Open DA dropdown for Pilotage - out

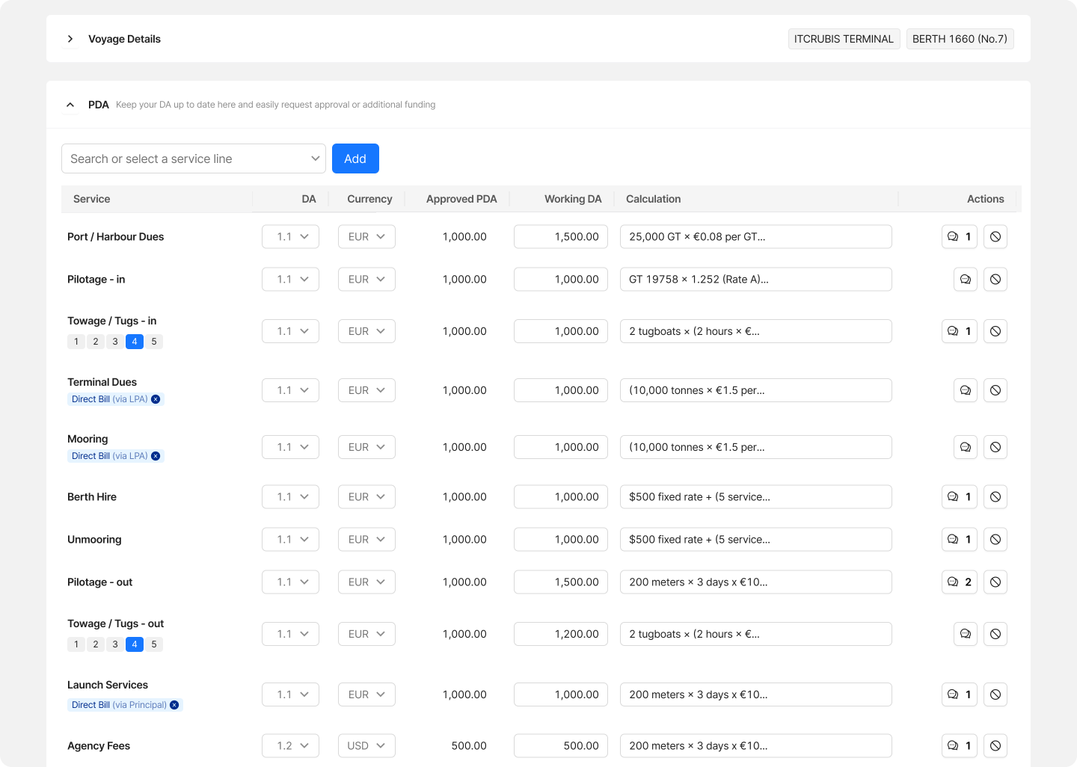click(x=290, y=582)
